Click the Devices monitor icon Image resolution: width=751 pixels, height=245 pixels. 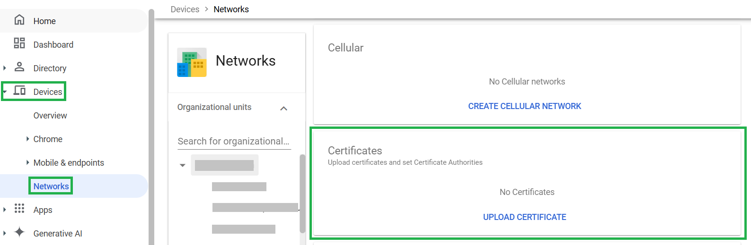19,91
